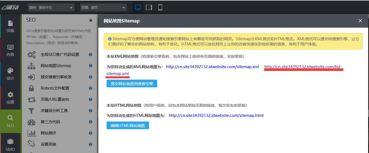
Task: Switch to desktop preview icon
Action: [x=138, y=7]
